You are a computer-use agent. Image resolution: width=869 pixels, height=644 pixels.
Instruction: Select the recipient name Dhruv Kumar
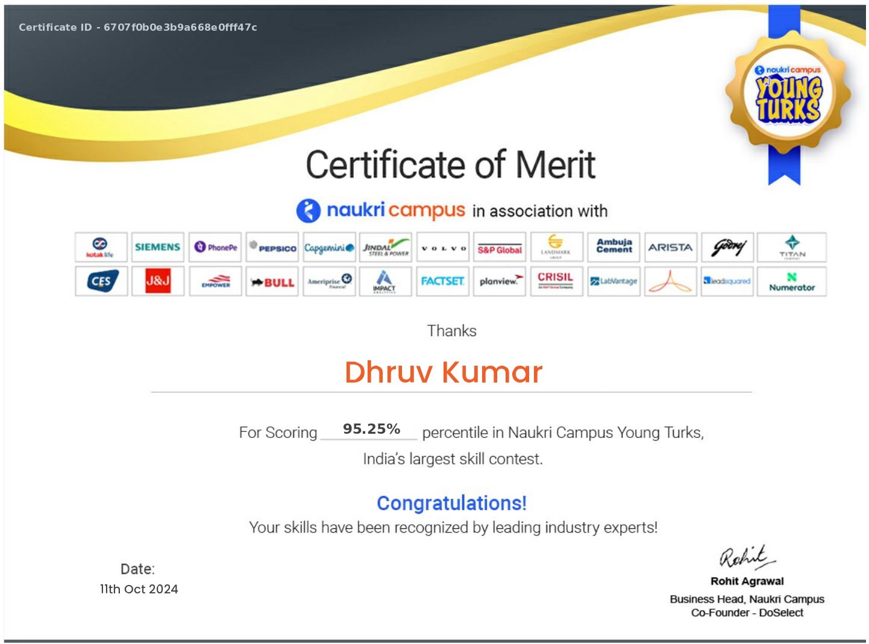point(444,372)
